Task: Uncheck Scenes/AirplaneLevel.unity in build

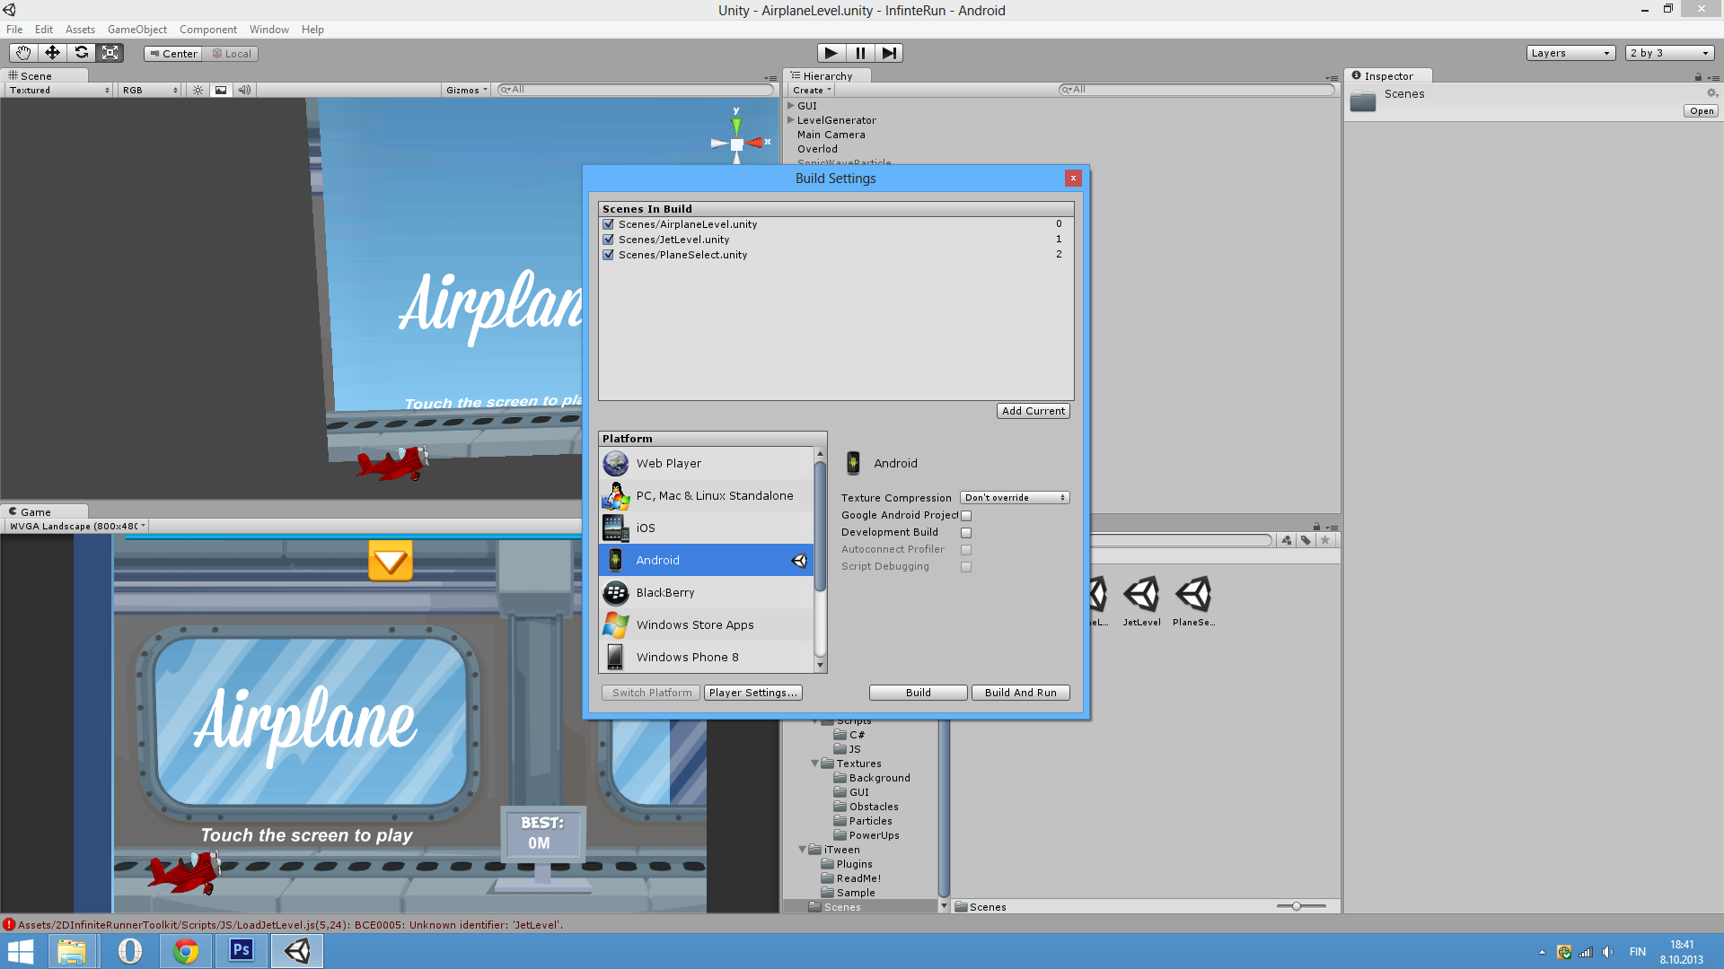Action: click(609, 224)
